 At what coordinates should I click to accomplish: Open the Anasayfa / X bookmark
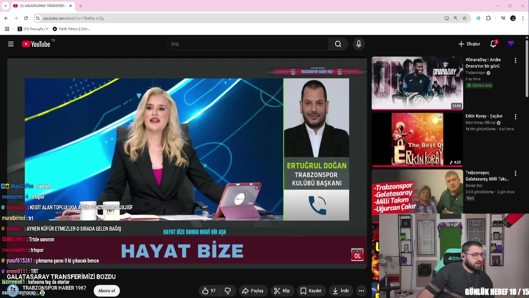coord(33,29)
